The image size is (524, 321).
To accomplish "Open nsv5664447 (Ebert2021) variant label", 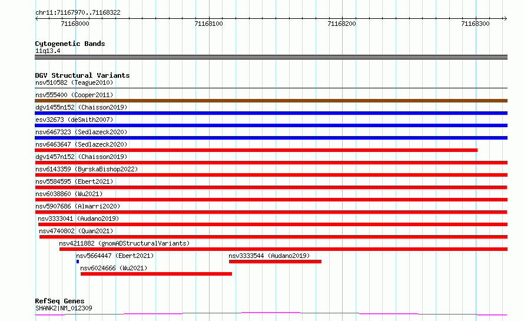I will 115,256.
